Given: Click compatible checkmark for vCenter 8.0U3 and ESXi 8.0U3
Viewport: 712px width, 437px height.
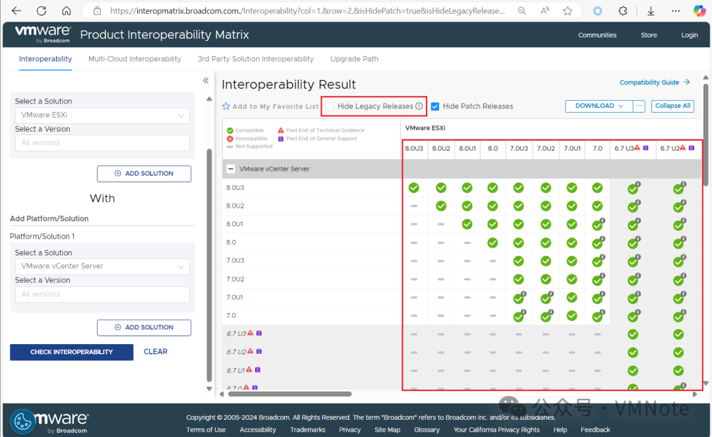Looking at the screenshot, I should (x=413, y=188).
